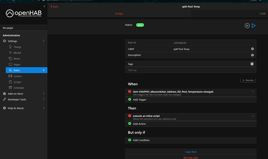Run the rule now with play icon
This screenshot has width=268, height=159.
[254, 26]
